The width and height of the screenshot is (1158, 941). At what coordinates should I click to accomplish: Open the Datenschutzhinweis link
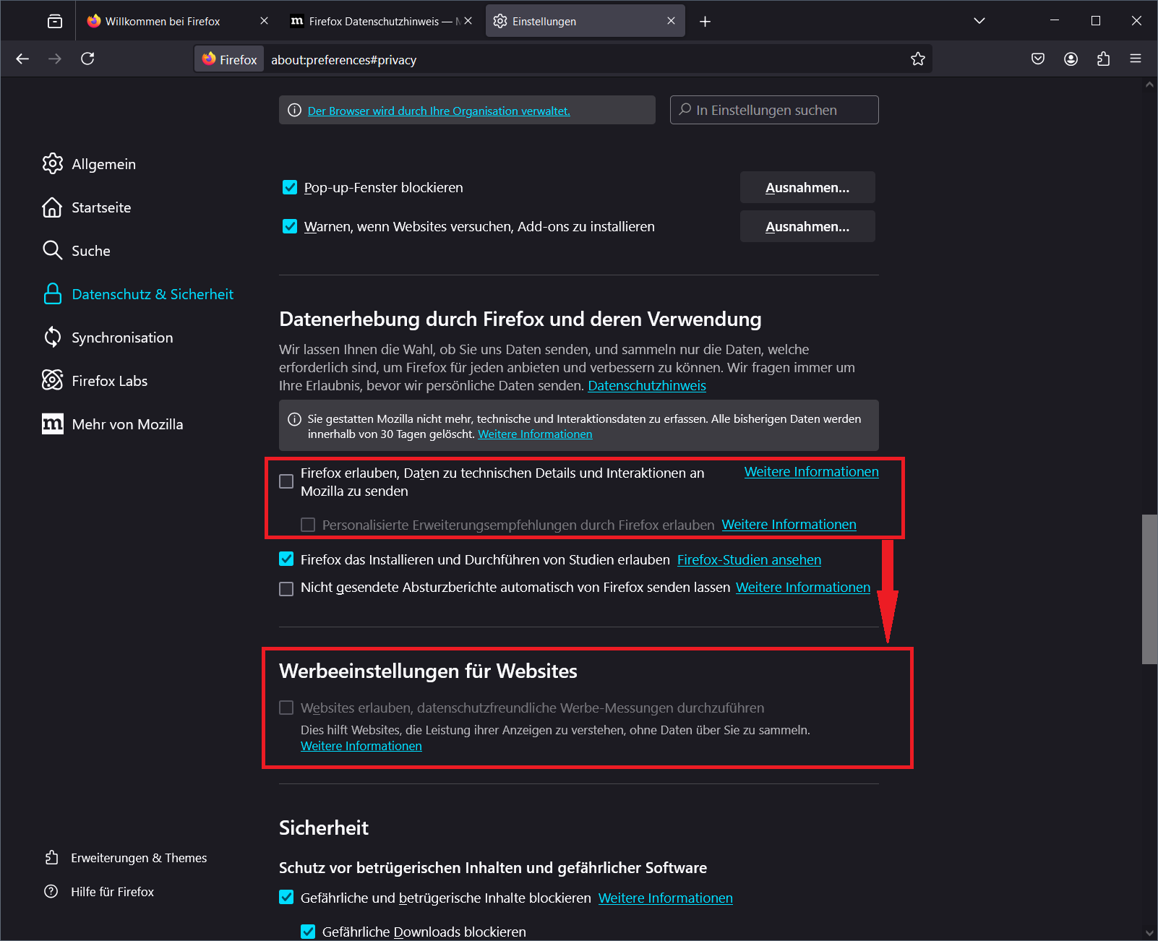pyautogui.click(x=647, y=386)
